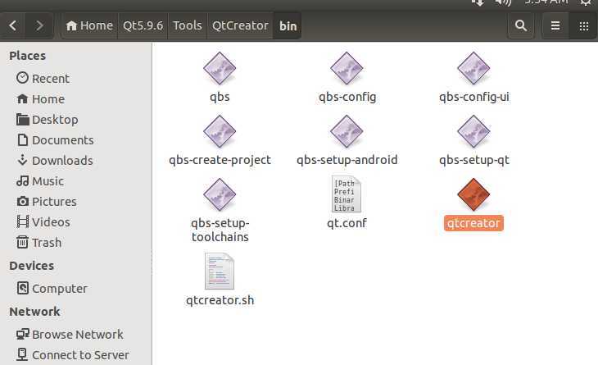Viewport: 598px width, 365px height.
Task: Select the qbs-setup-toolchains file icon
Action: (220, 194)
